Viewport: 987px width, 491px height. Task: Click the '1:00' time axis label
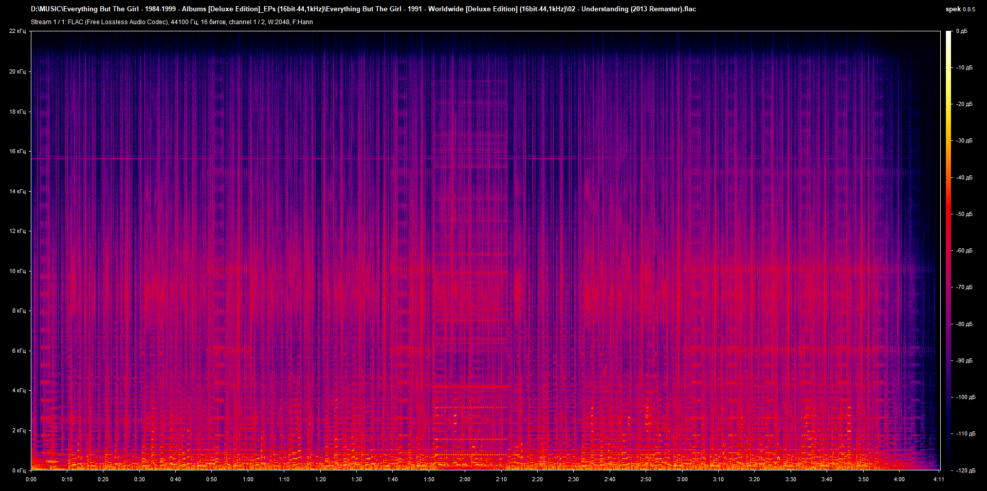[248, 479]
